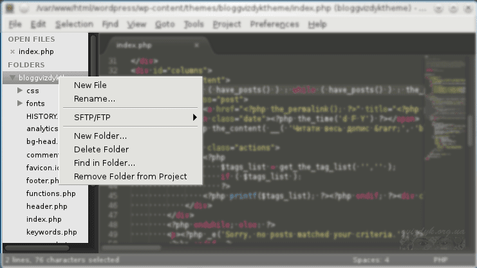Open index.php in the folder tree
Image resolution: width=477 pixels, height=268 pixels.
point(44,219)
